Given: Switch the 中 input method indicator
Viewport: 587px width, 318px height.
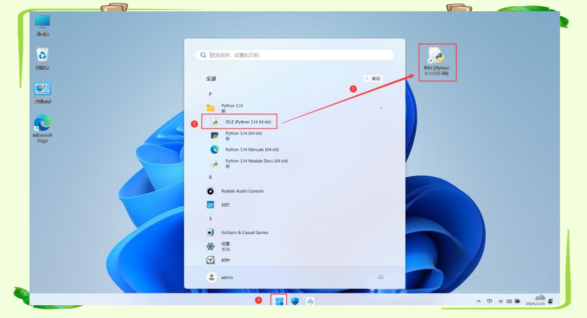Looking at the screenshot, I should click(490, 301).
